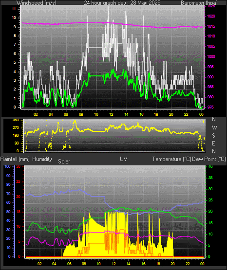Click the Solar label
227x270 pixels.
tap(64, 162)
